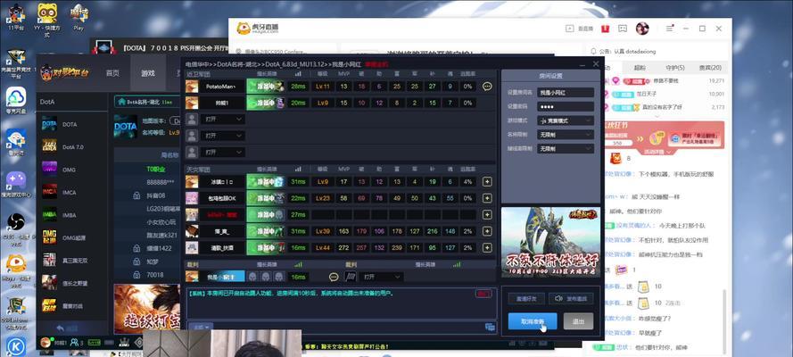Screen dimensions: 793x357
Task: Click the lock icon beside room 70018
Action: coord(136,275)
